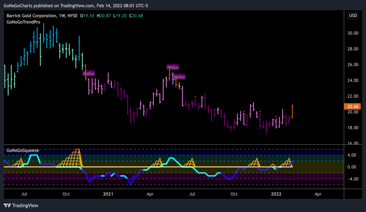The height and width of the screenshot is (212, 366).
Task: Click the latest orange price bar
Action: [292, 111]
